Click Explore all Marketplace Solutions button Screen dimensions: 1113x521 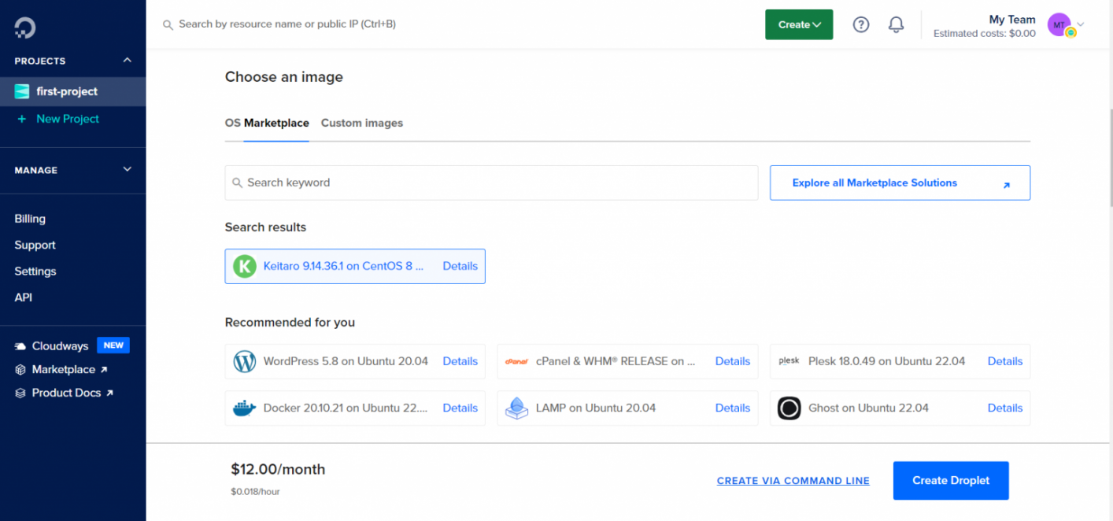pyautogui.click(x=900, y=183)
